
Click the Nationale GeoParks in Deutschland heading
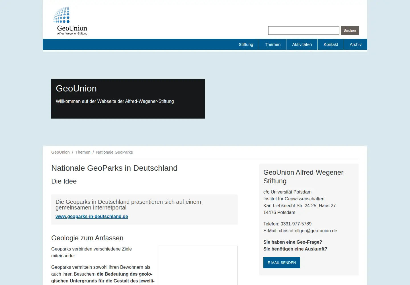(114, 168)
